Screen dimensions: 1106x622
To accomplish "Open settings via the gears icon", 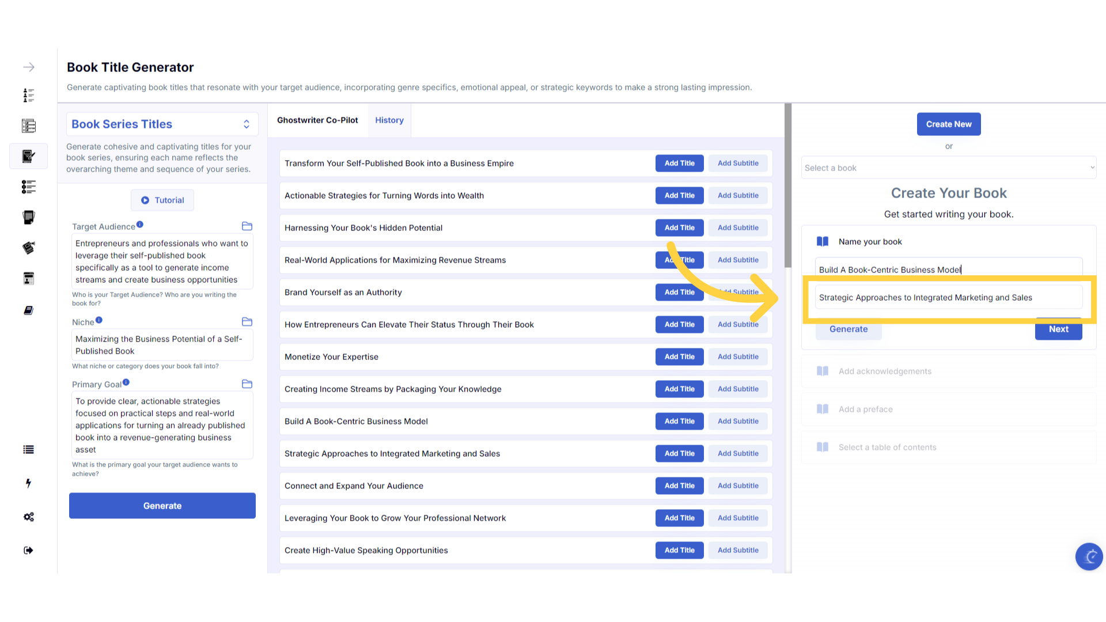I will (x=28, y=517).
